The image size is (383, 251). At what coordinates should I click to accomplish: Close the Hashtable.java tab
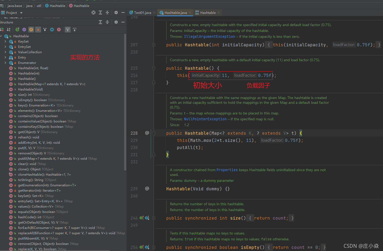190,13
